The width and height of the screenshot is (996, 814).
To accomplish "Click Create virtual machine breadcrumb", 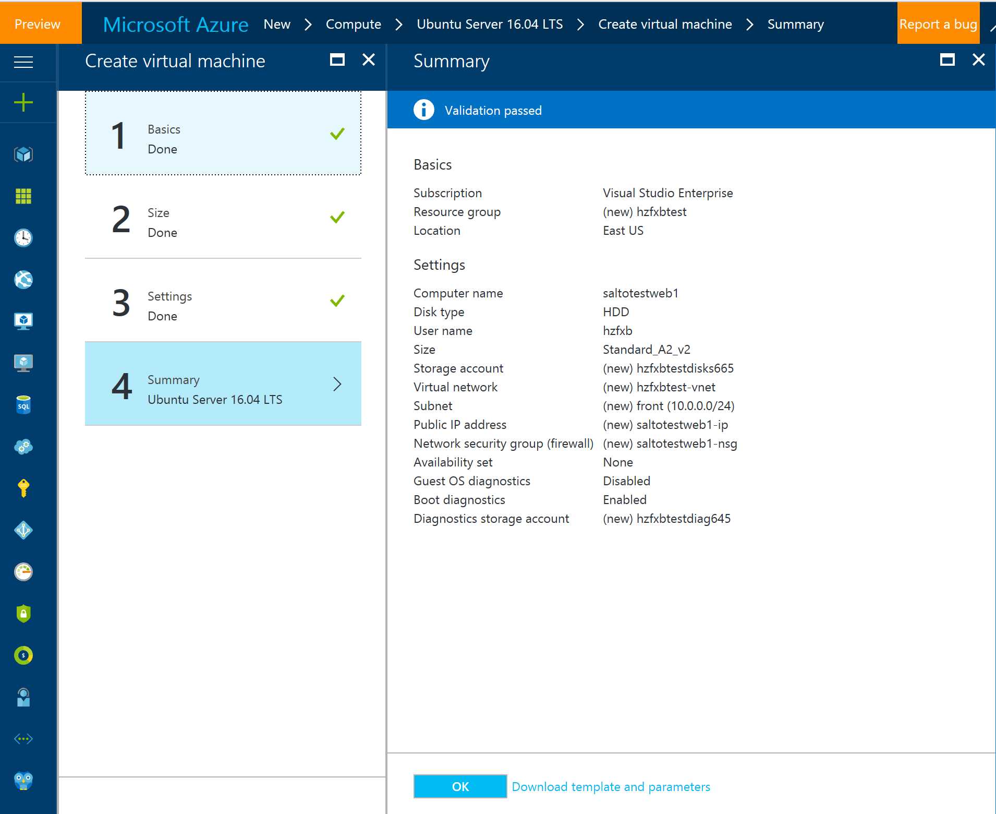I will (665, 24).
